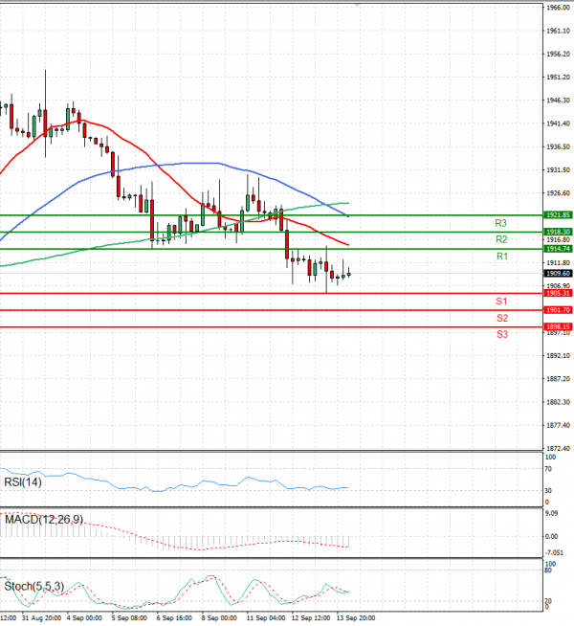Click the green 1914.74 price tag
The width and height of the screenshot is (574, 626).
point(557,249)
